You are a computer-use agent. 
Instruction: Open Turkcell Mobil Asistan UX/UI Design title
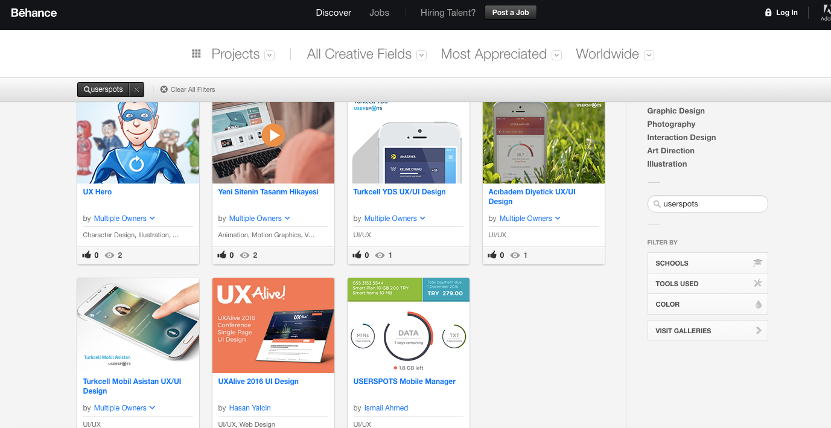(x=132, y=386)
